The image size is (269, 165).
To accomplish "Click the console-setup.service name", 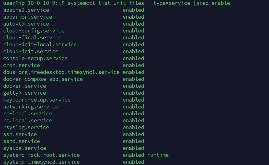I will tap(35, 58).
